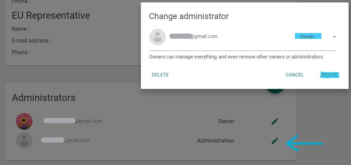Click DELETE to remove administrator
The width and height of the screenshot is (351, 165).
pyautogui.click(x=160, y=75)
